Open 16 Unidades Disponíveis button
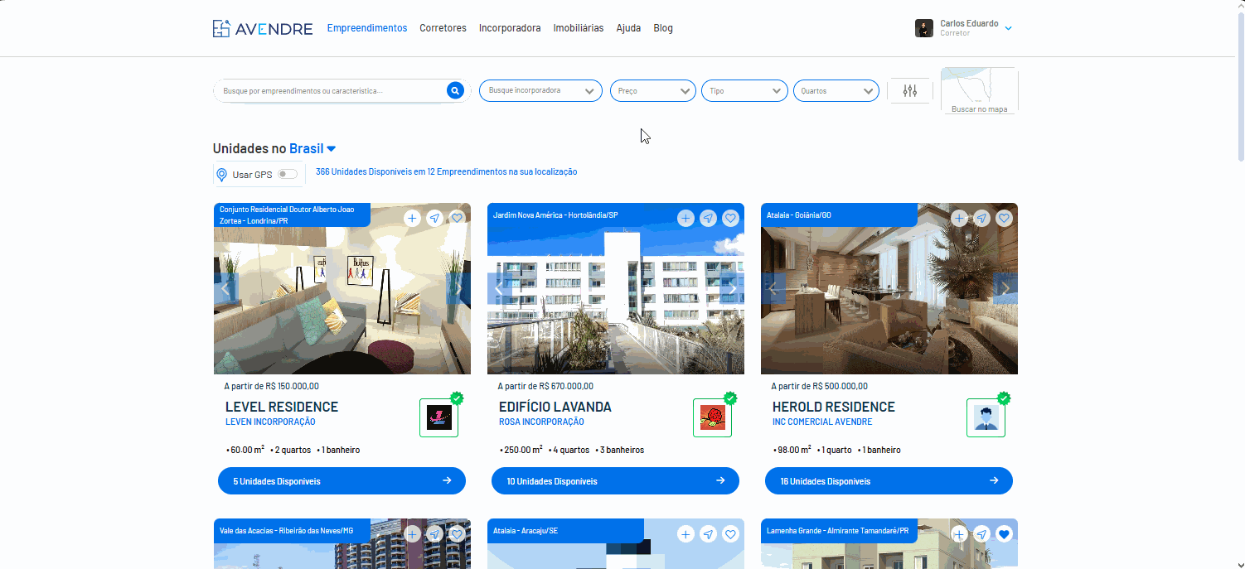The height and width of the screenshot is (569, 1245). (x=889, y=481)
